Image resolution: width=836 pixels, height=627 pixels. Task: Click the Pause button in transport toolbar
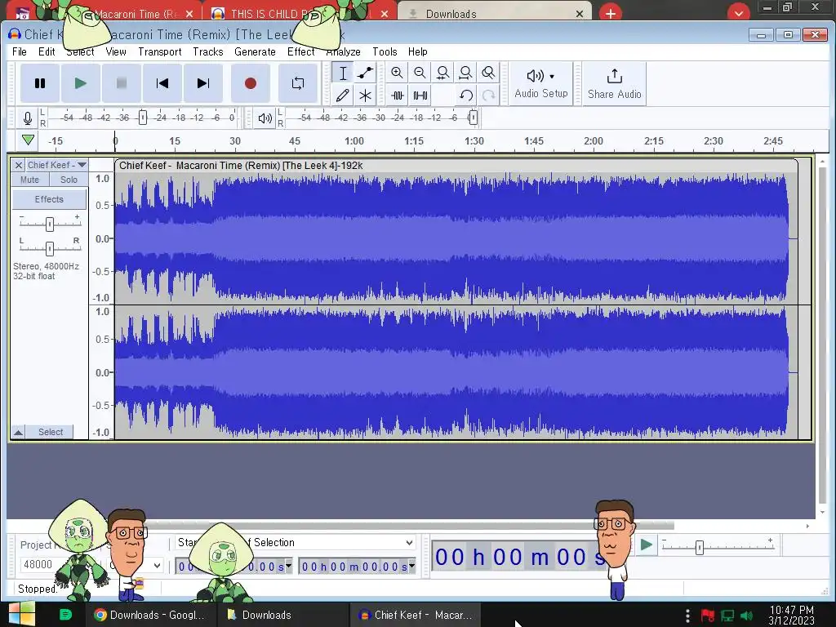pos(40,83)
